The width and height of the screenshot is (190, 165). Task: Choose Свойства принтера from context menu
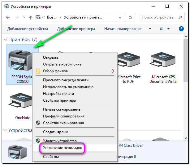pos(59,100)
